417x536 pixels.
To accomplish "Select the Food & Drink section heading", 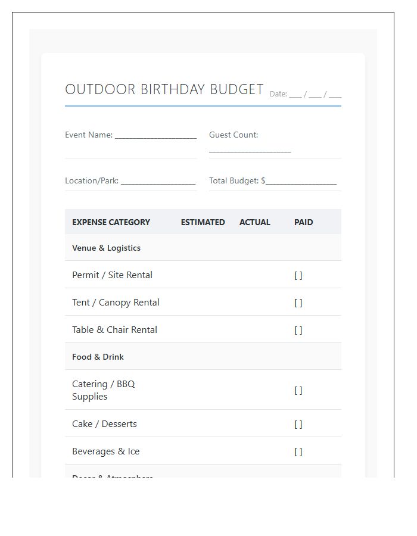I will (x=98, y=357).
